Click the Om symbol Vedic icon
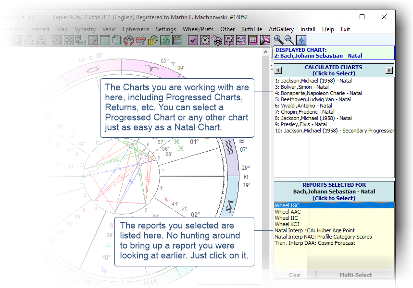Viewport: 413px width, 288px height. (x=165, y=40)
